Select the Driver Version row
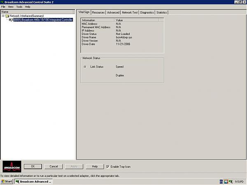 pyautogui.click(x=122, y=41)
